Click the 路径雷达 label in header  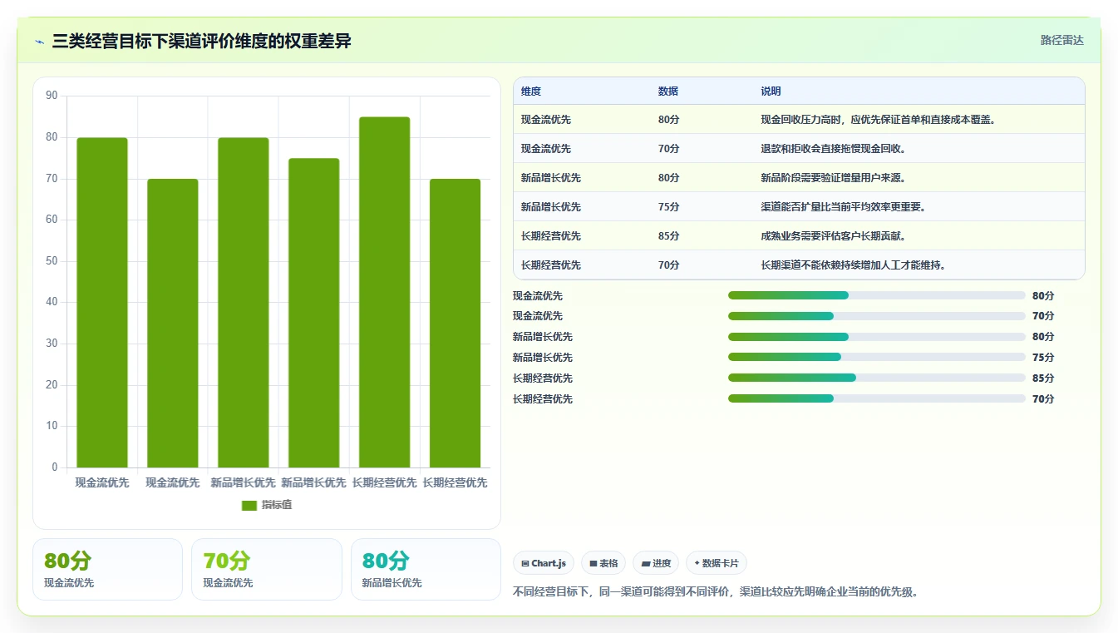[1062, 40]
